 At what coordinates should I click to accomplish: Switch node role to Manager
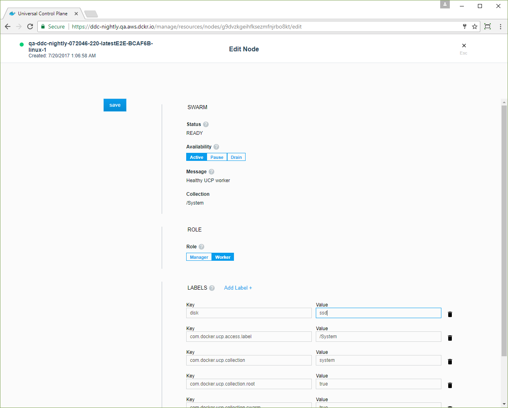point(199,257)
